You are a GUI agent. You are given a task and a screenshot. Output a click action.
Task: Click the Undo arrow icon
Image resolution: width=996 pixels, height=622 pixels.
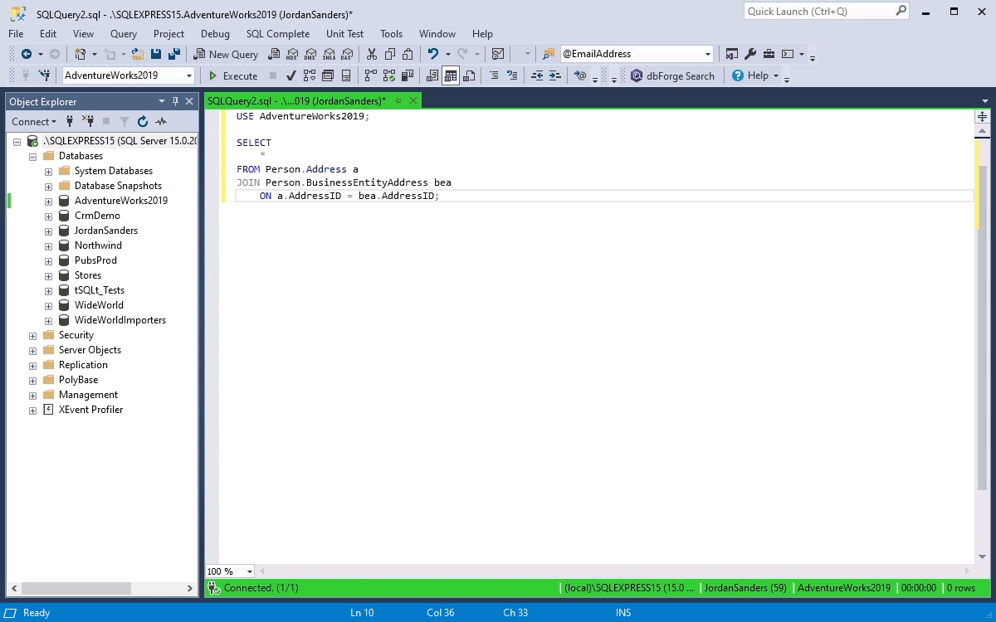pos(432,54)
